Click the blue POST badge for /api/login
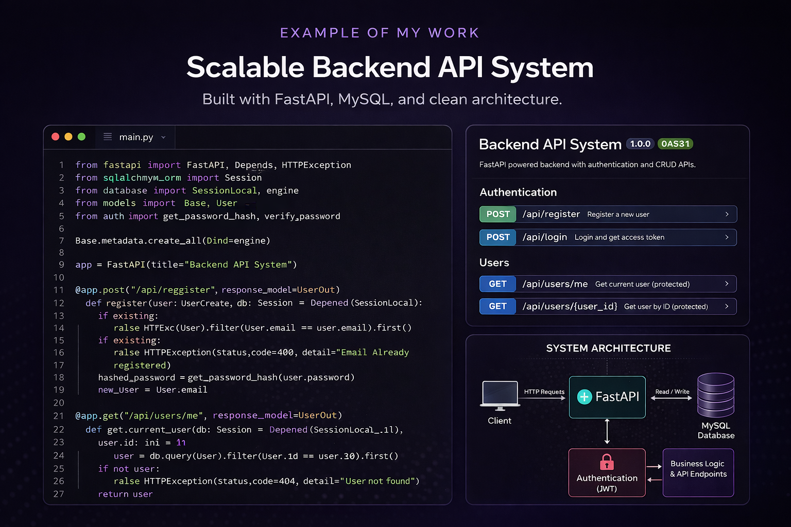 click(x=498, y=237)
